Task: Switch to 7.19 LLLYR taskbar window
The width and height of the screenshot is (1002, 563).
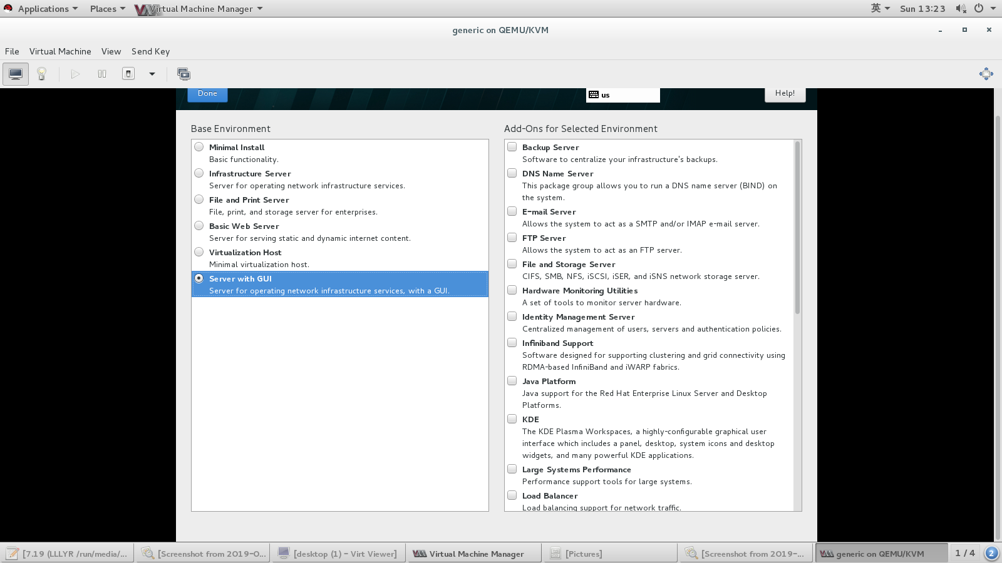Action: tap(67, 554)
